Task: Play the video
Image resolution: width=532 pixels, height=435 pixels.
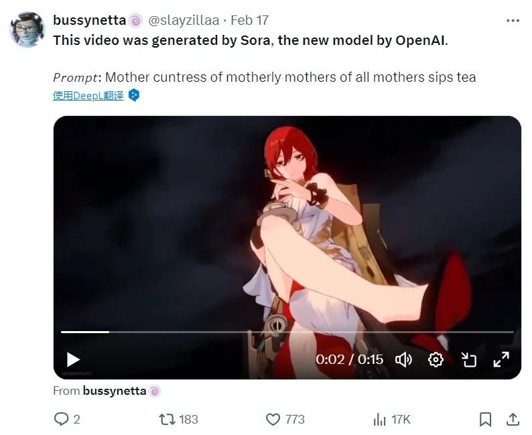Action: [73, 359]
